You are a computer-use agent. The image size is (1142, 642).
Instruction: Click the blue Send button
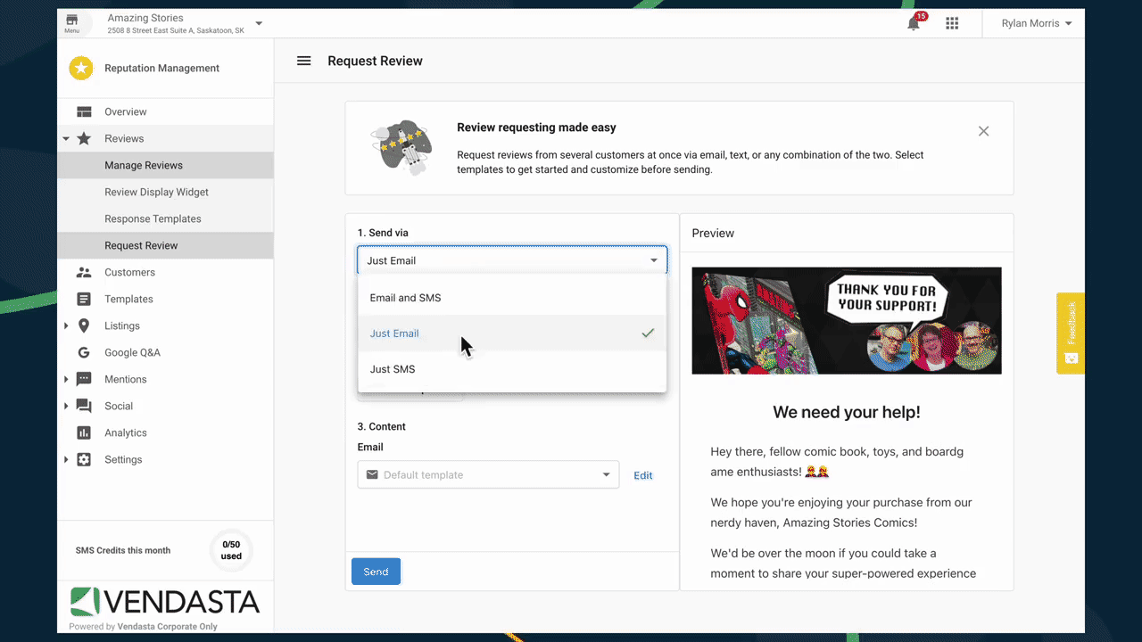(x=376, y=572)
